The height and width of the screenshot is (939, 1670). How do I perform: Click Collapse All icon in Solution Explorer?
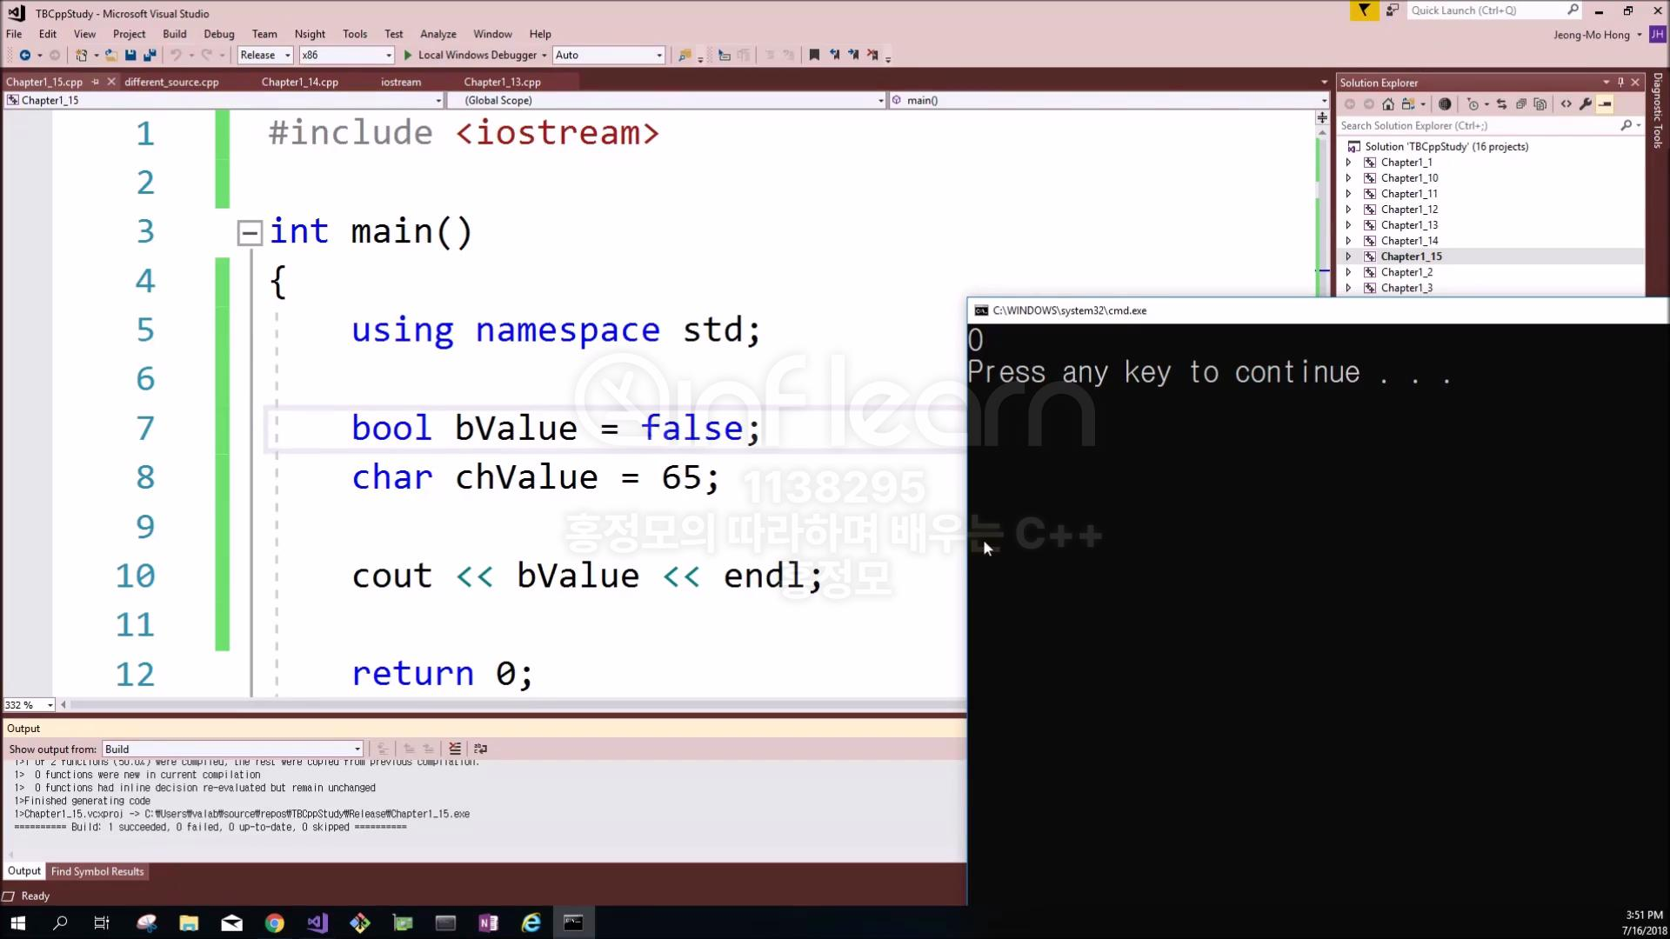1521,104
